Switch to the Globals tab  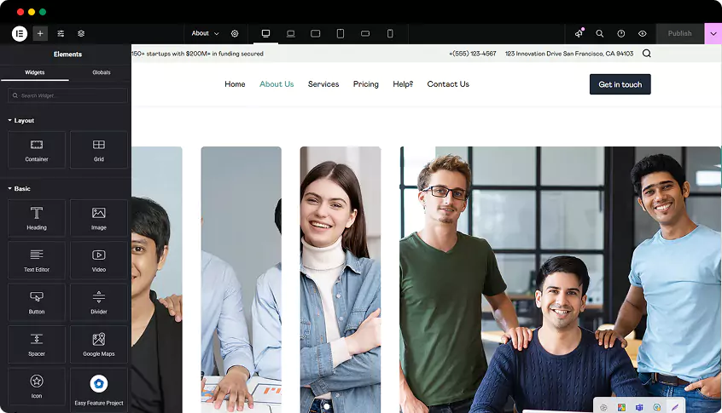pyautogui.click(x=101, y=72)
